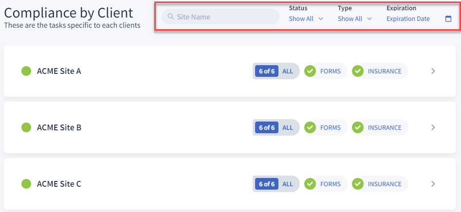The height and width of the screenshot is (212, 461).
Task: Select the ALL filter for ACME Site A
Action: pos(288,71)
